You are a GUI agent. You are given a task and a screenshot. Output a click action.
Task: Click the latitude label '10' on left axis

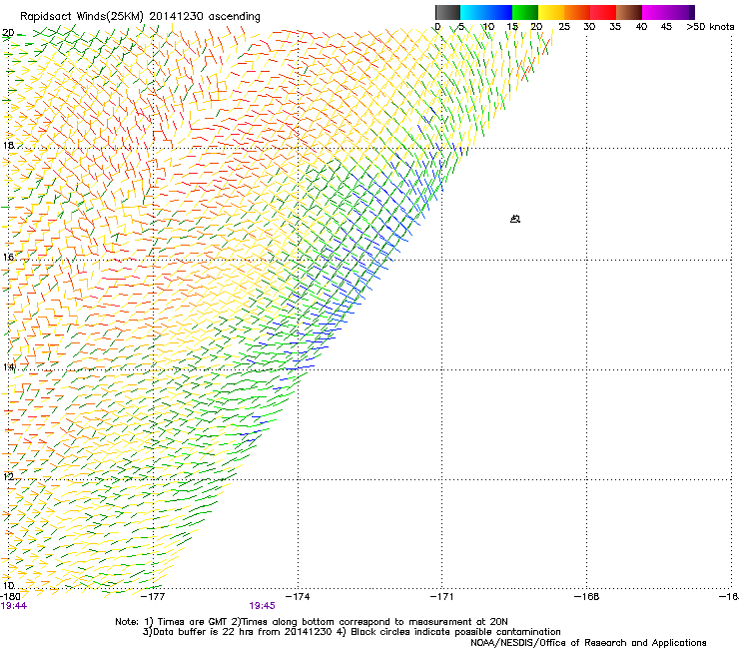click(x=8, y=585)
